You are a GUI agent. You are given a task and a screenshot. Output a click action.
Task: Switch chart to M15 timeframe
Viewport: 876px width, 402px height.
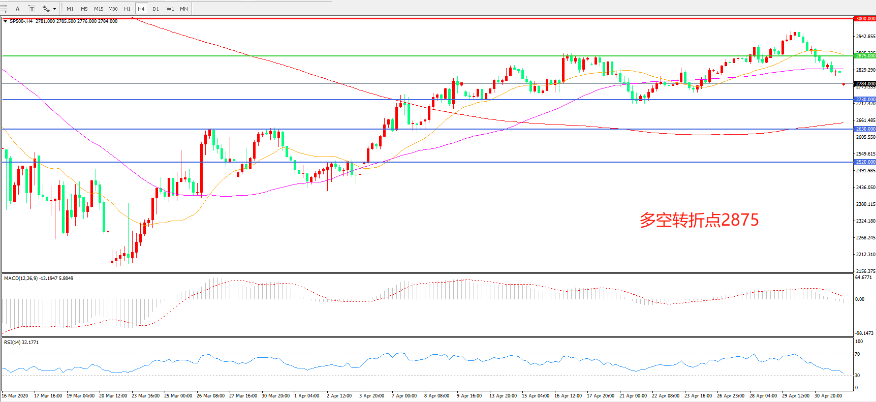click(99, 9)
